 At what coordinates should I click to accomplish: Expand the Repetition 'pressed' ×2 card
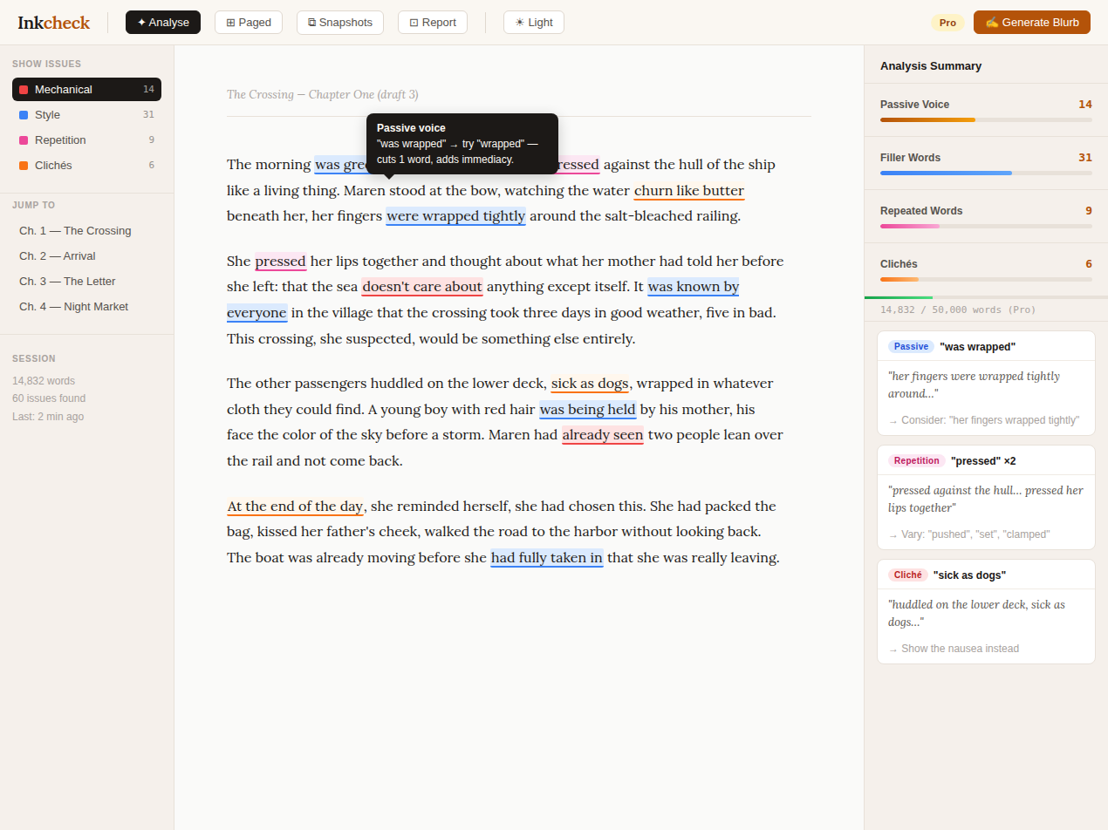(986, 460)
